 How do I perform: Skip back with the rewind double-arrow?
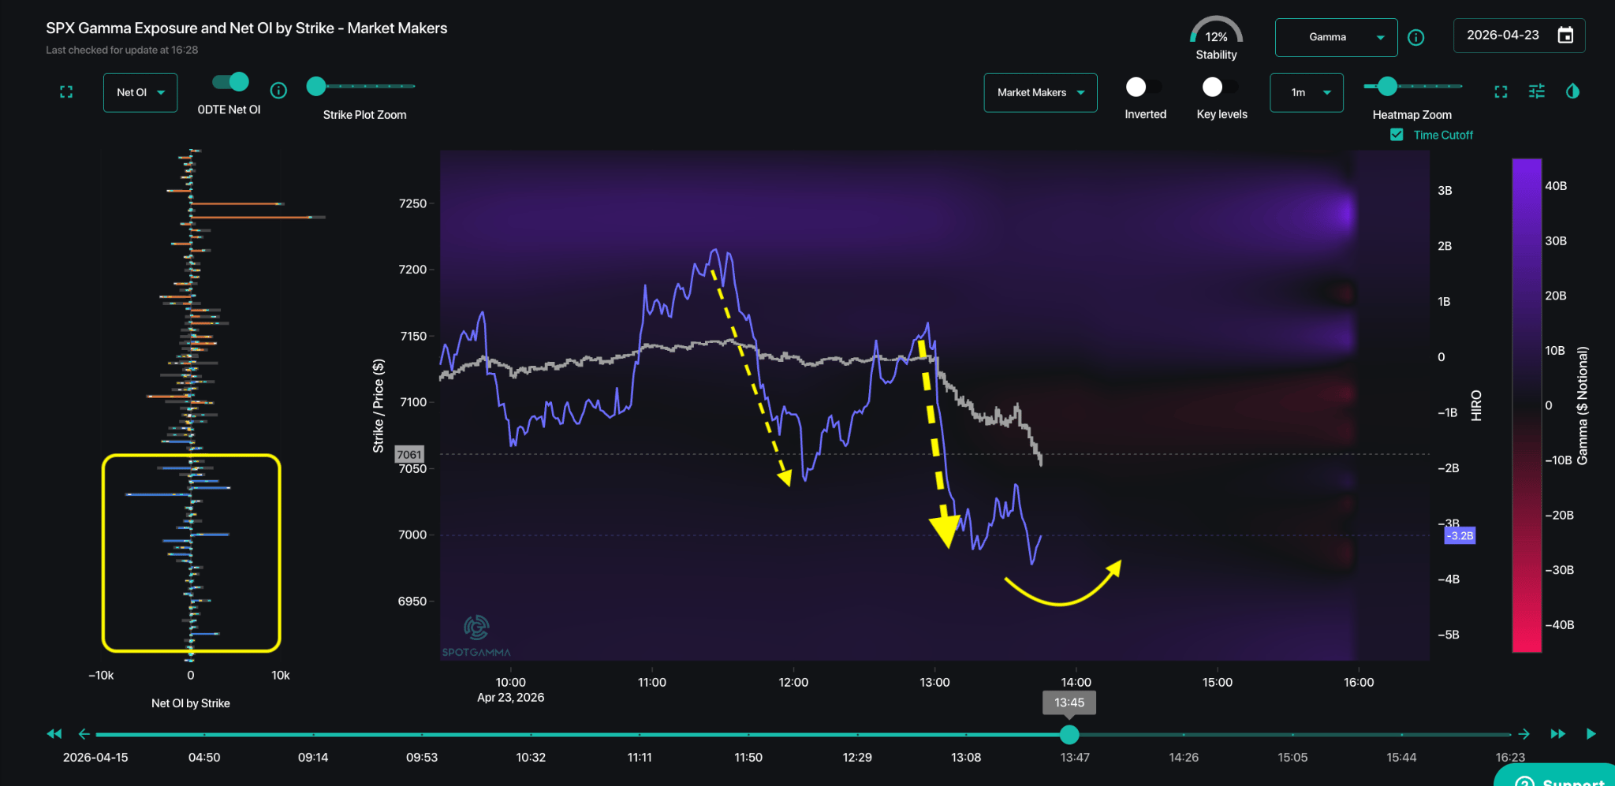tap(54, 734)
